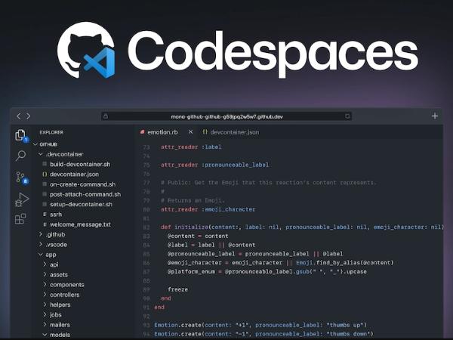Image resolution: width=453 pixels, height=340 pixels.
Task: Expand the controllers folder
Action: point(61,295)
